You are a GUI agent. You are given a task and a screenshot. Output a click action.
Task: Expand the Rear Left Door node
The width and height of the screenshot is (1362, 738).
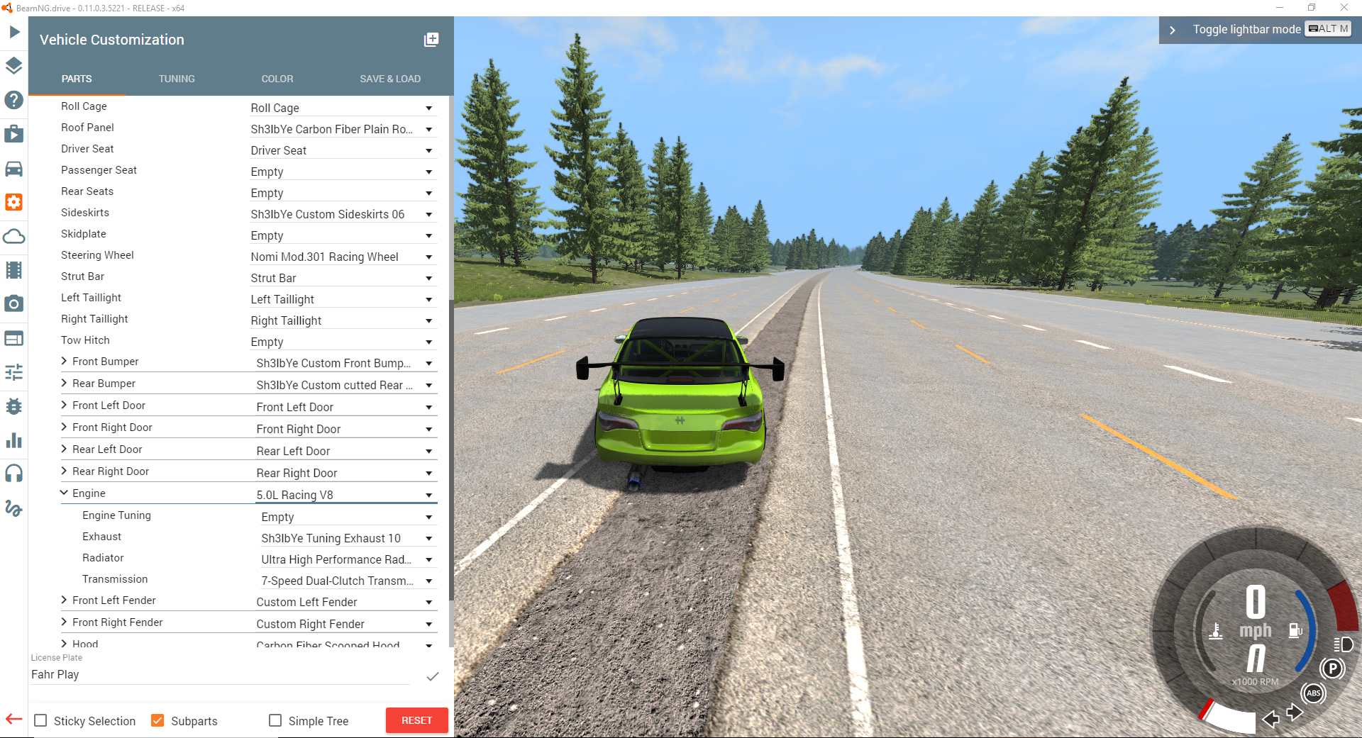(64, 449)
